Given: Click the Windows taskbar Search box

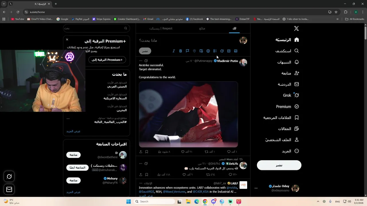Looking at the screenshot, I should coord(154,201).
